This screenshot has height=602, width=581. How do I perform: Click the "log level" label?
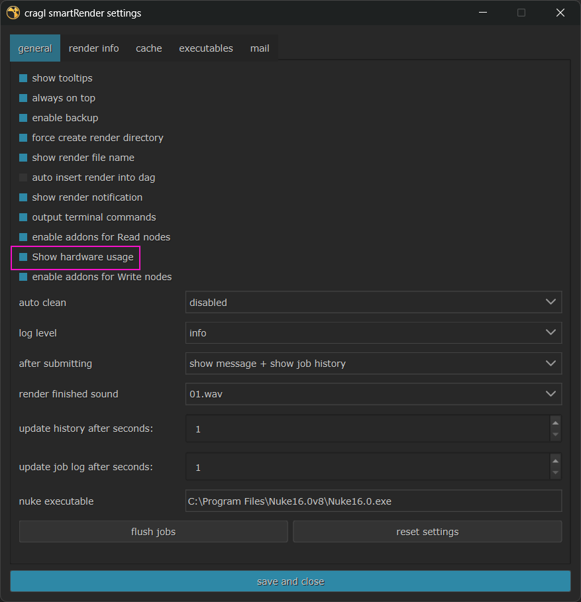[x=38, y=333]
